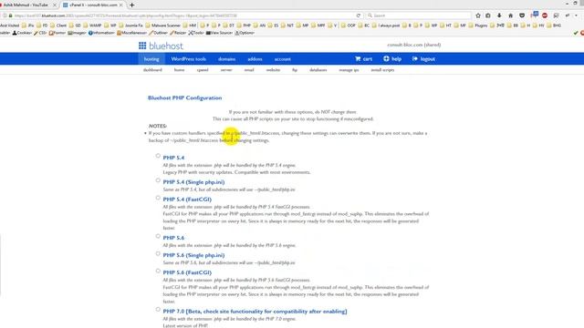
Task: Open the OOP bookmark folder
Action: click(x=349, y=26)
